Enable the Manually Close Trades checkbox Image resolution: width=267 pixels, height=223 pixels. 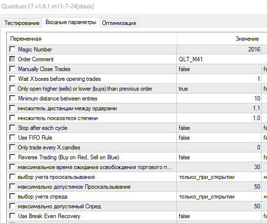(12, 69)
